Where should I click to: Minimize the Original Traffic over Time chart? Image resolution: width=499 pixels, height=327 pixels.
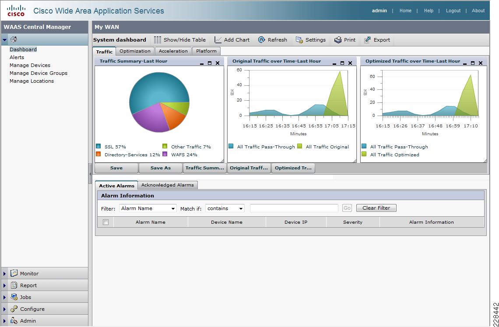[334, 63]
